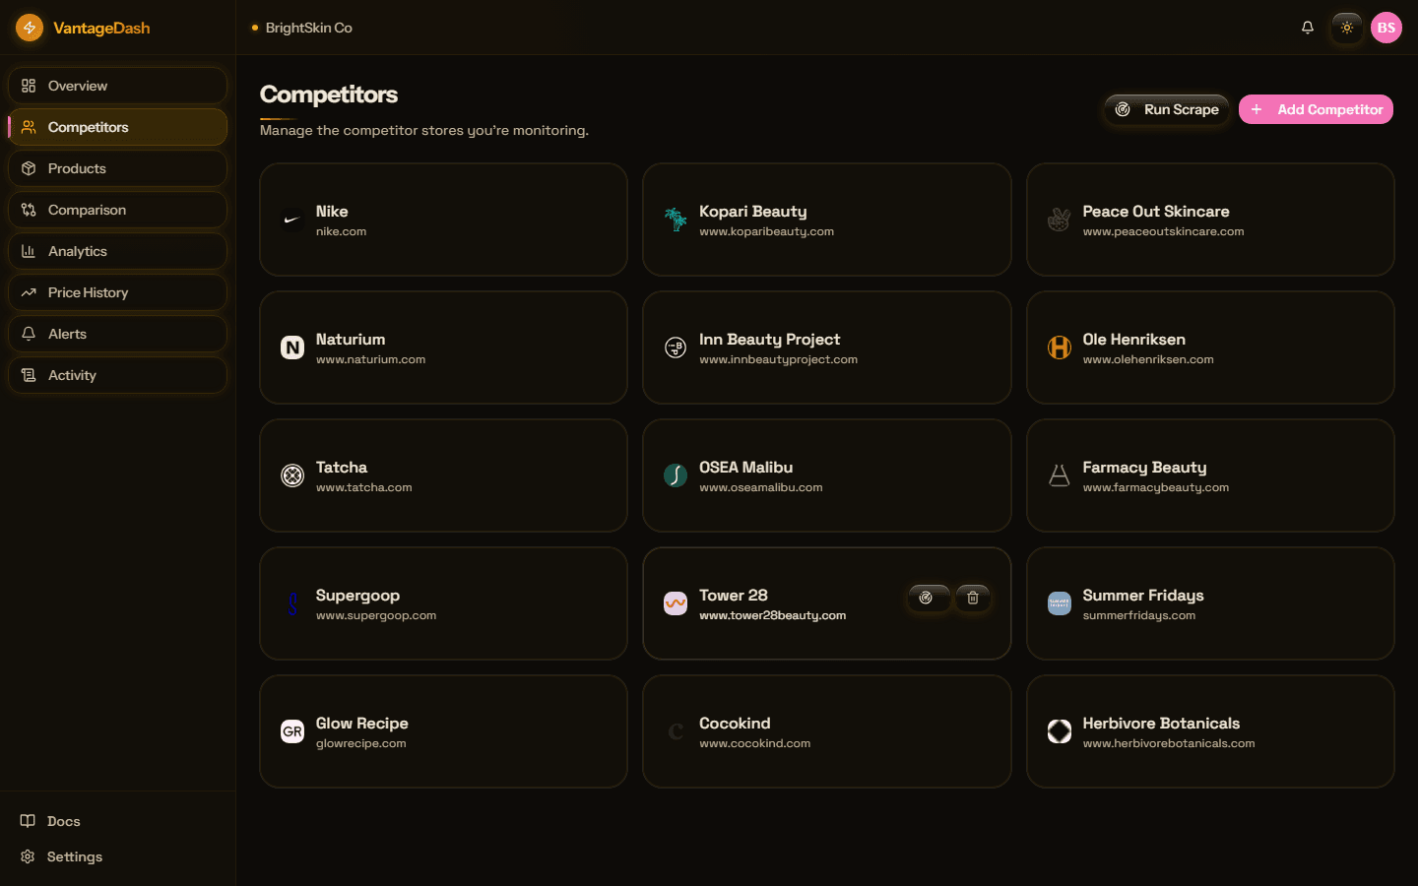Open the Tatcha competitor card
Screen dimensions: 1418x886
(x=443, y=475)
